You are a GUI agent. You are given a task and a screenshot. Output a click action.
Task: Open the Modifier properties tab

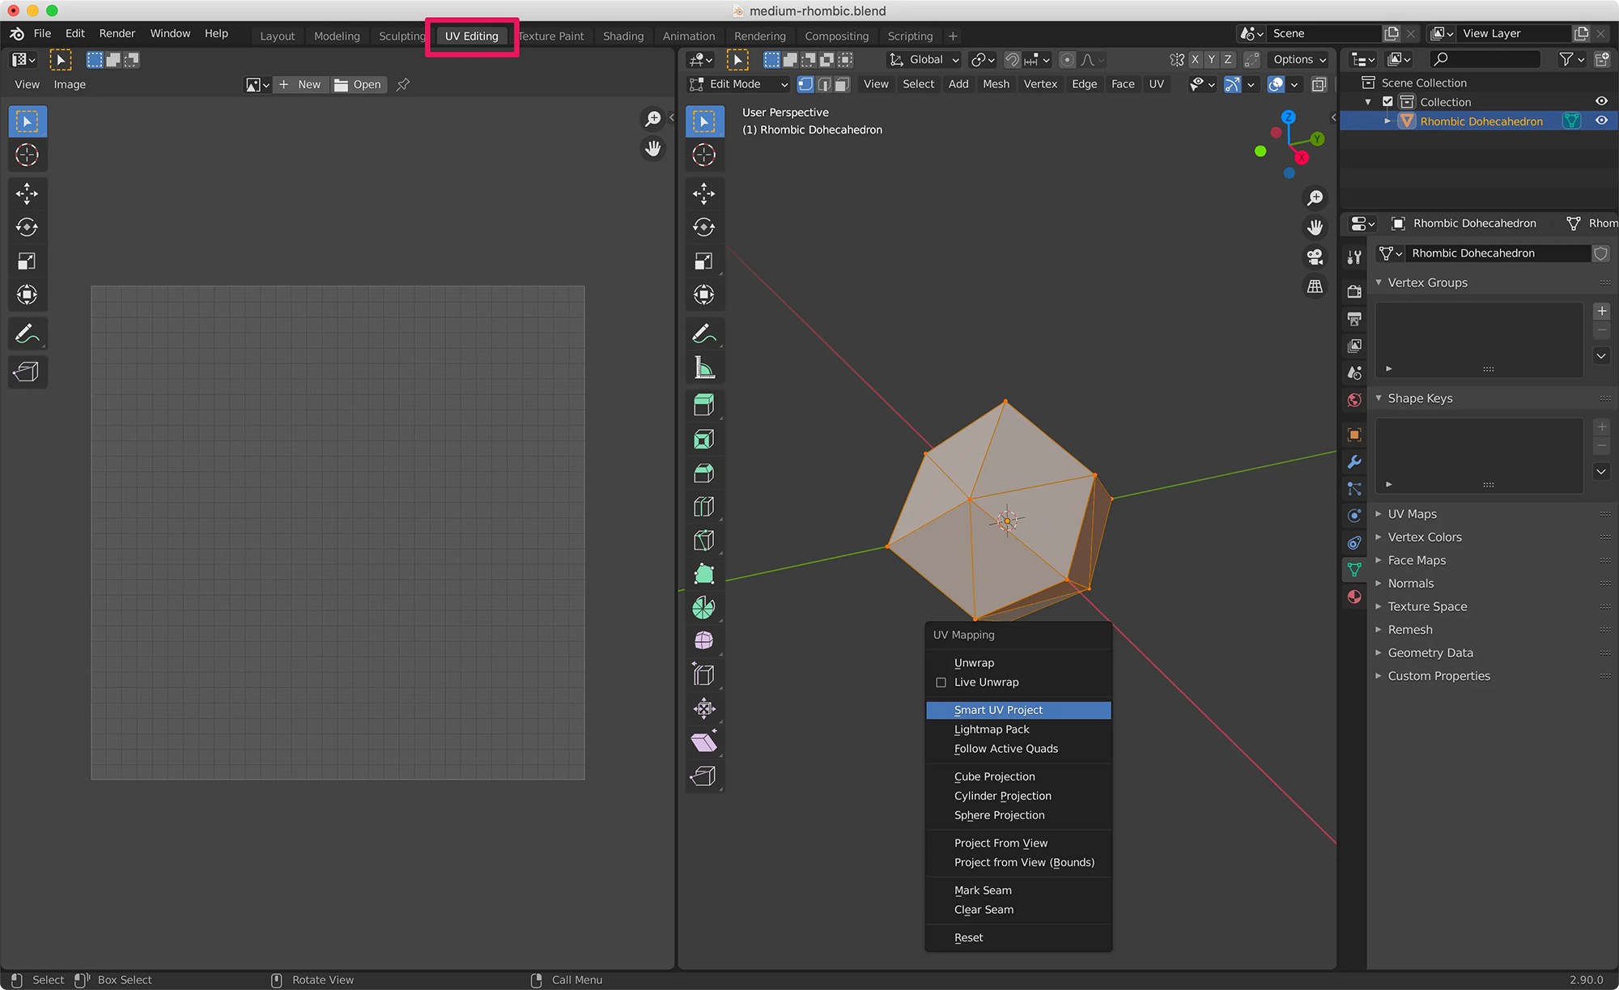[x=1354, y=462]
